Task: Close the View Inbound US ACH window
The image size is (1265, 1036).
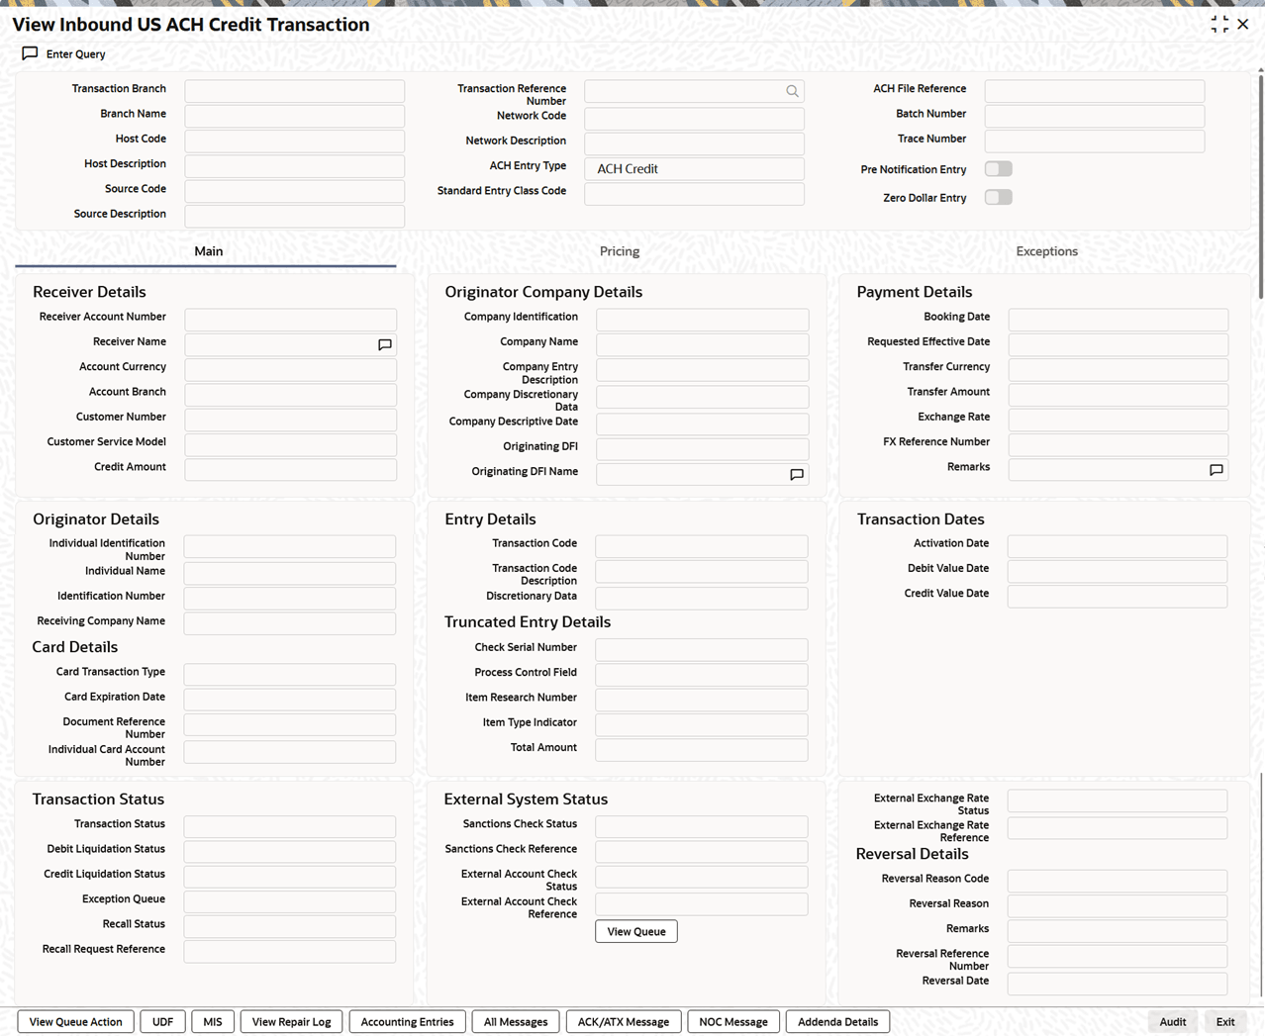Action: (x=1243, y=25)
